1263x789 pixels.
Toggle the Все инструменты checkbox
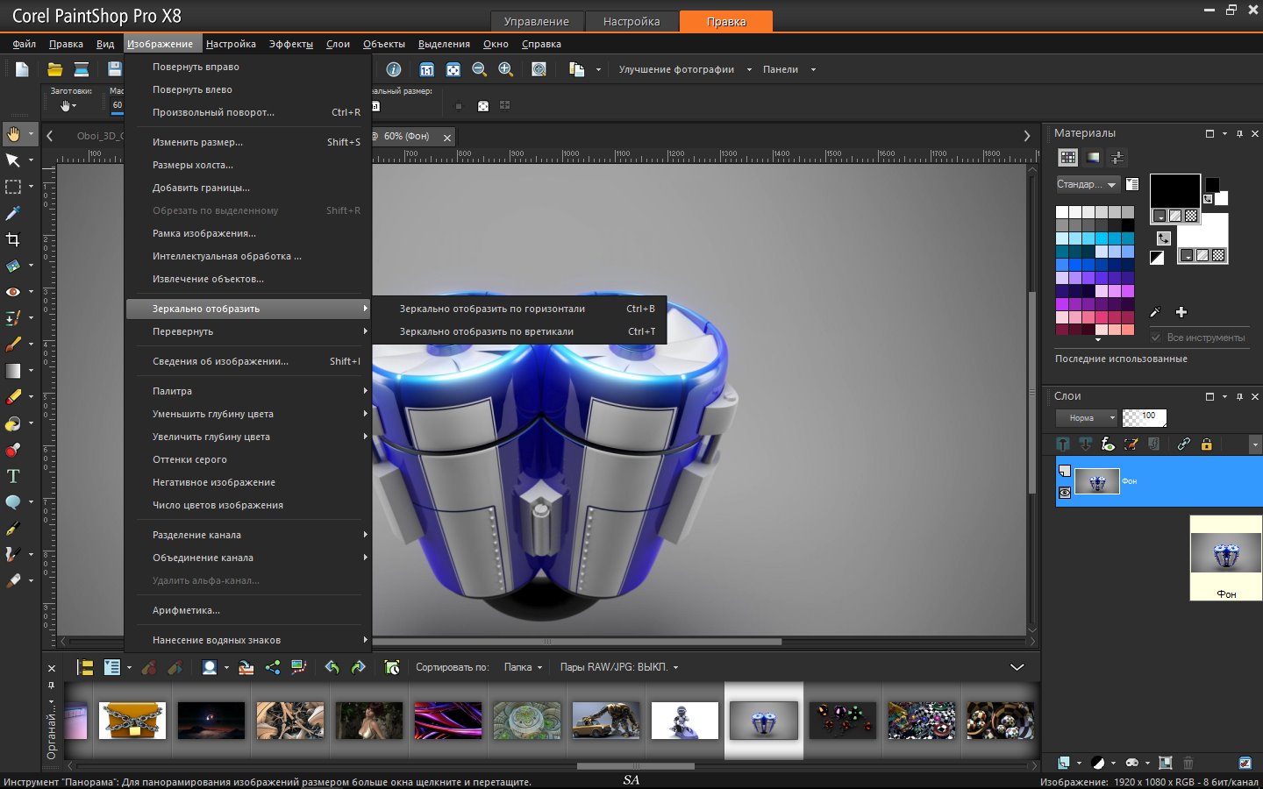[x=1155, y=338]
